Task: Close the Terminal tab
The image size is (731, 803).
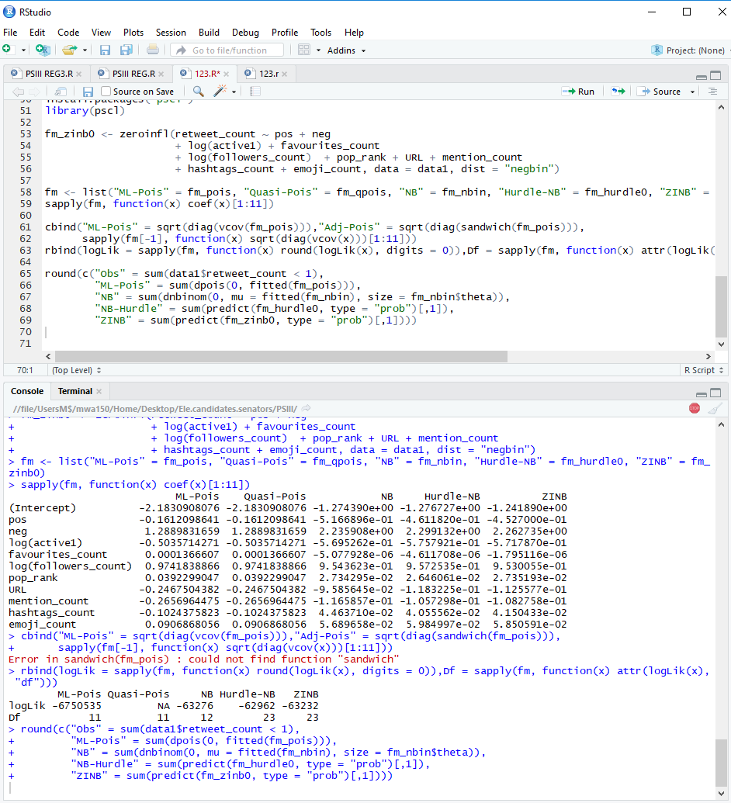Action: point(99,392)
